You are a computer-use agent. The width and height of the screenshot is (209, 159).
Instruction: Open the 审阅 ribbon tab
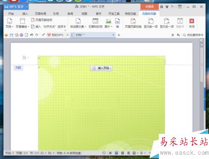click(70, 14)
